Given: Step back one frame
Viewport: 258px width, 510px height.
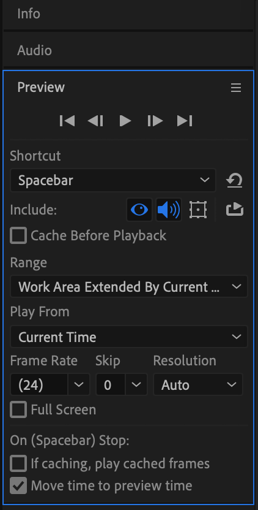Looking at the screenshot, I should (x=95, y=121).
